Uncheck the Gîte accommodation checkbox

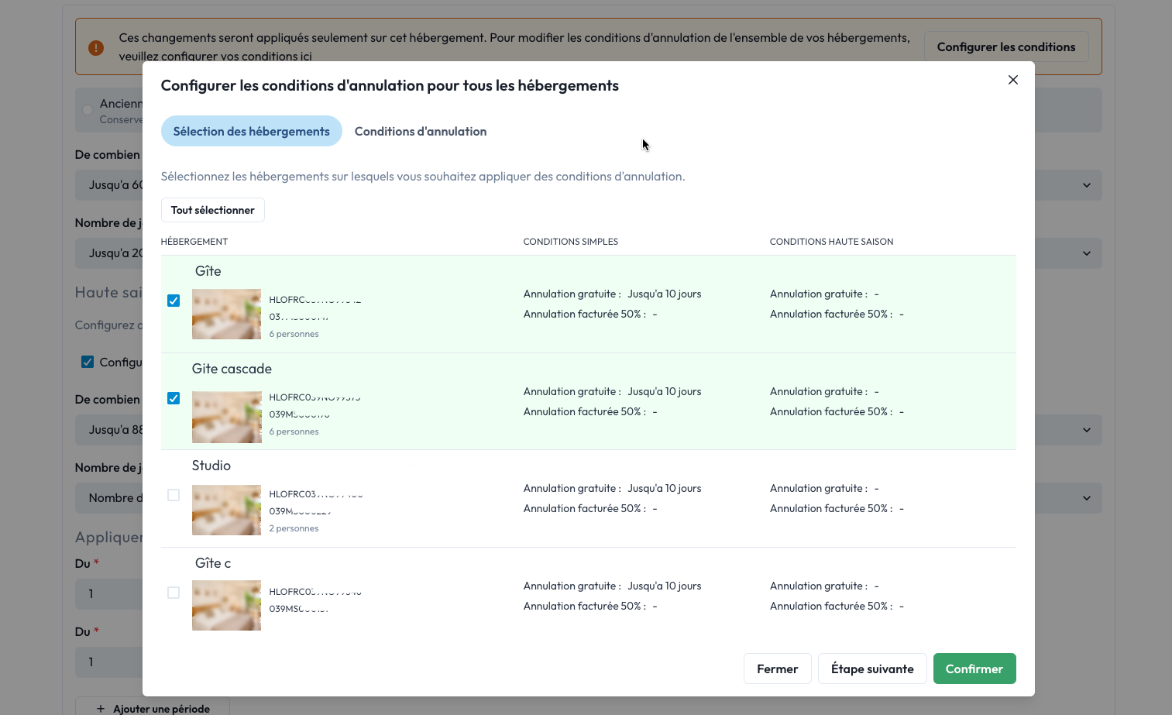coord(174,301)
